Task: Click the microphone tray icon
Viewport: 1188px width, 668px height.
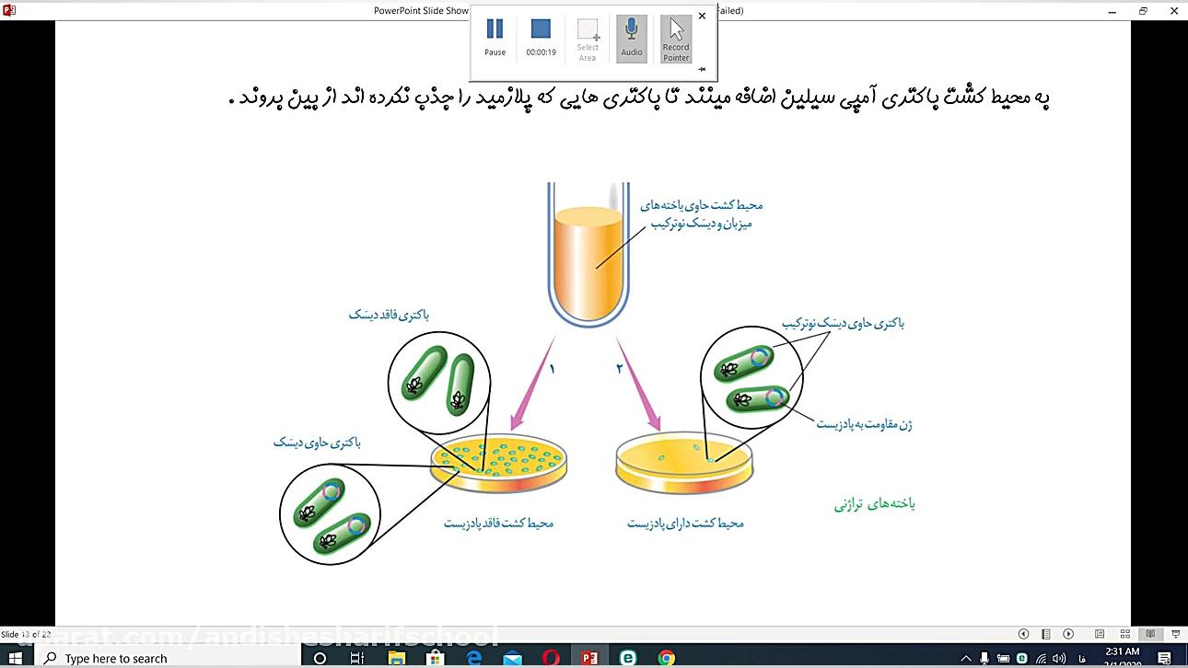Action: tap(985, 658)
